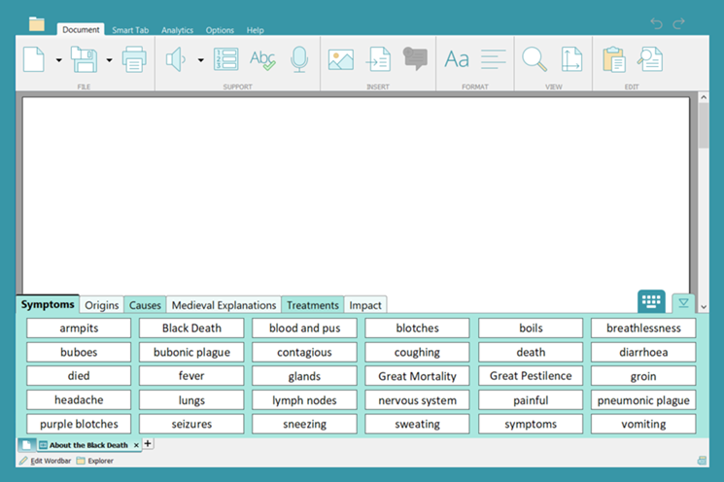
Task: Open the folder icon above the ribbon
Action: click(37, 23)
